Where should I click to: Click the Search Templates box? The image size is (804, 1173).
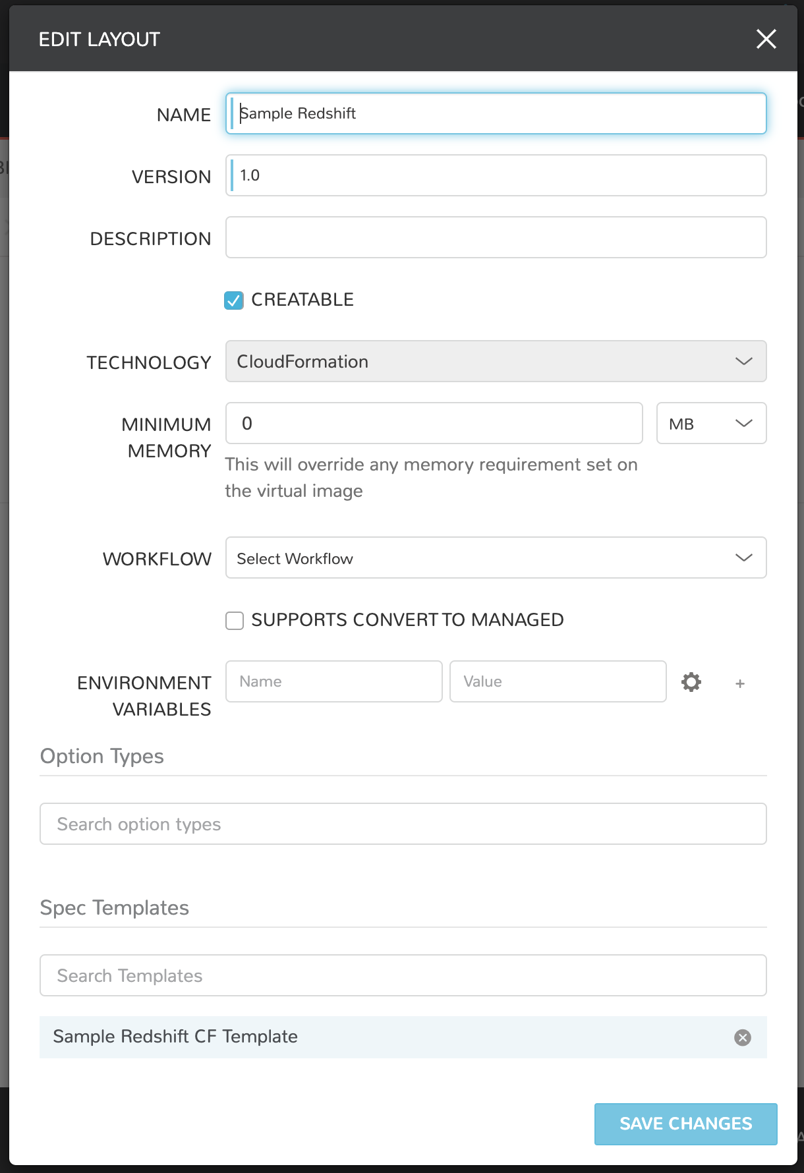403,975
